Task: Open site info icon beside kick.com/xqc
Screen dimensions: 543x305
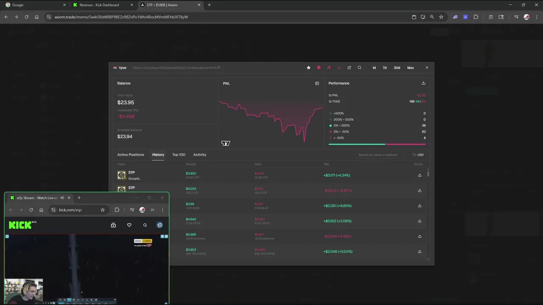Action: (53, 210)
